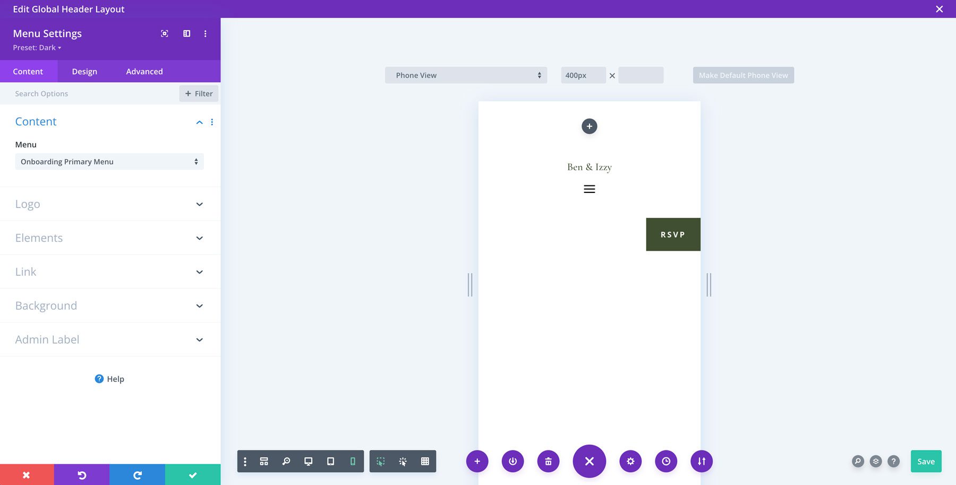Toggle hover mode with the click-interaction cursor icon
Viewport: 956px width, 485px height.
[x=404, y=461]
